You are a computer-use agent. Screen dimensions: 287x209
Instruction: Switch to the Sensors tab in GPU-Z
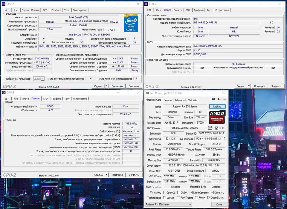[x=168, y=100]
